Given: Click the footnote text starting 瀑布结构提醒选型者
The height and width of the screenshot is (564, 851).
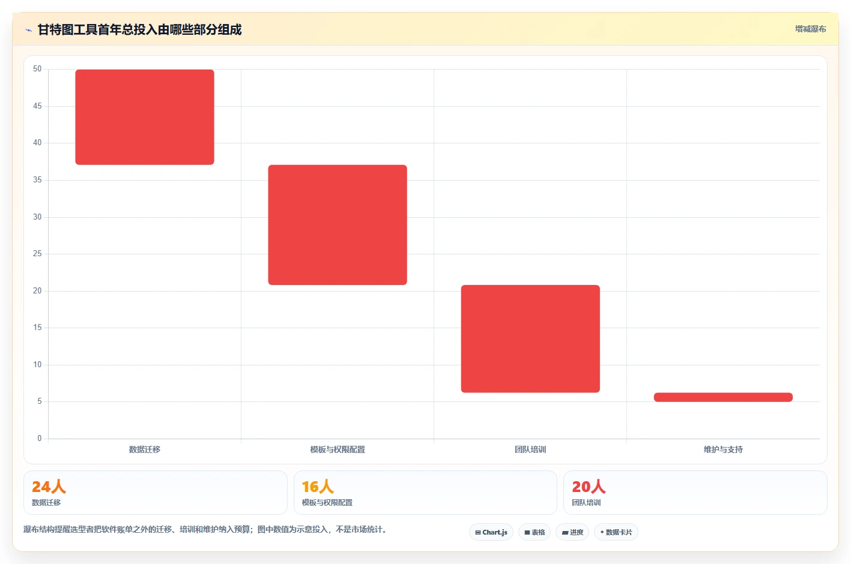Looking at the screenshot, I should tap(207, 529).
